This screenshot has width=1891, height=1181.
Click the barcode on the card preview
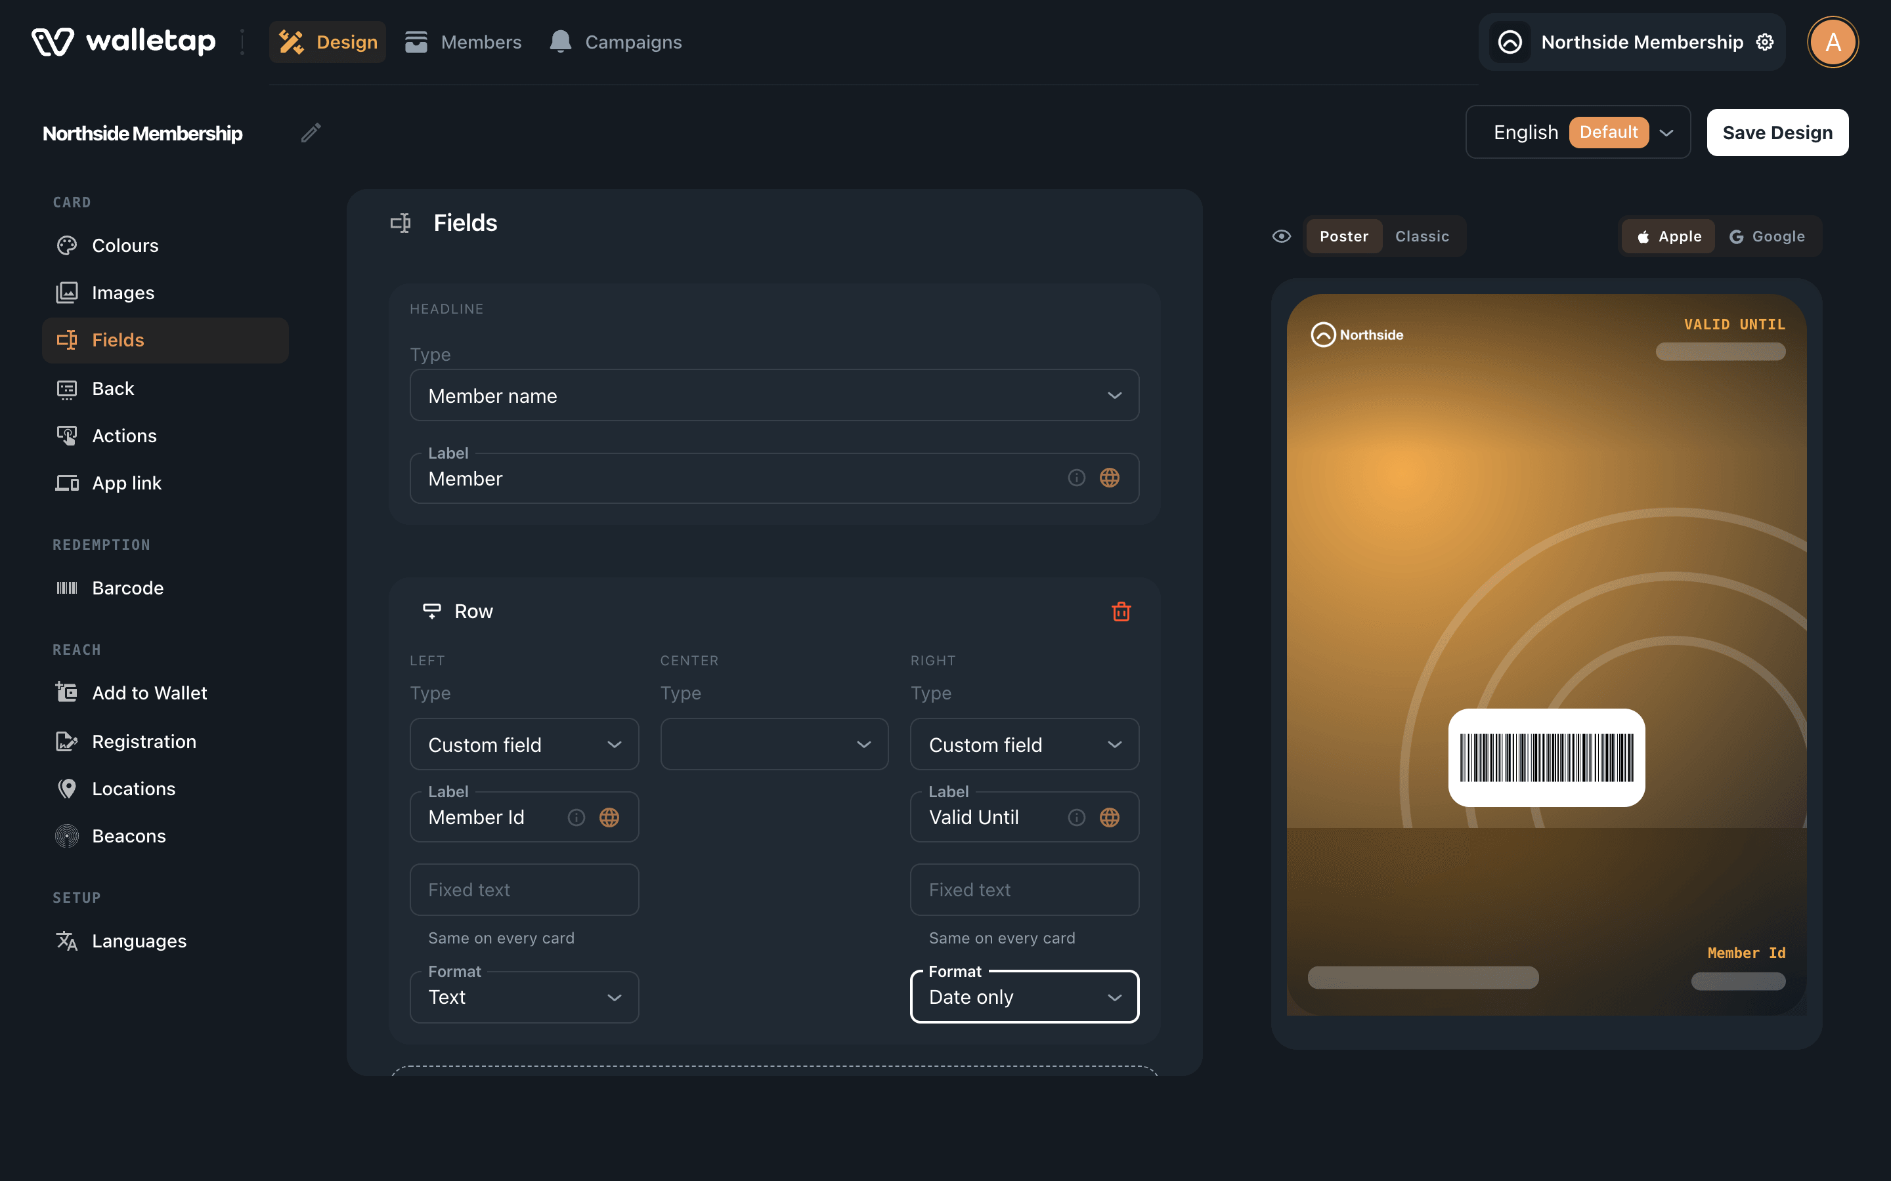1546,758
